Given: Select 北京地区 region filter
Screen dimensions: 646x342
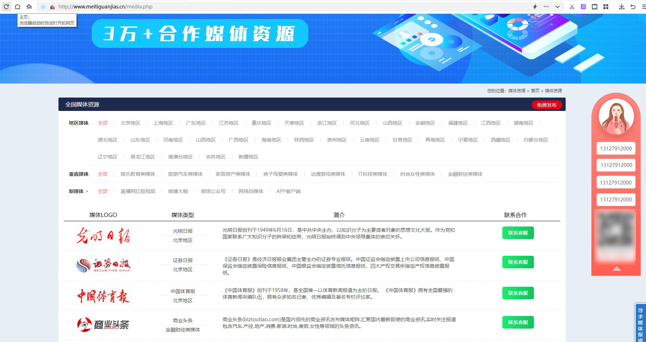Looking at the screenshot, I should (x=130, y=123).
